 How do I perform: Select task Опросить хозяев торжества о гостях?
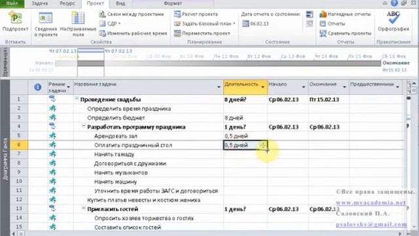[144, 218]
